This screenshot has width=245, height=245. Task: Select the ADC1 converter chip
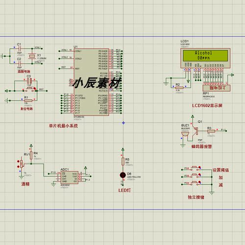tap(70, 177)
